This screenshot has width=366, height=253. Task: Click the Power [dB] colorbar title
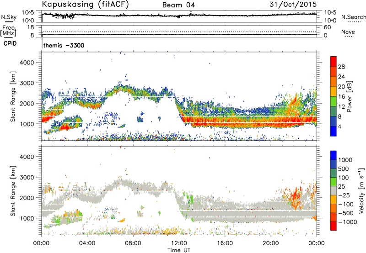pyautogui.click(x=349, y=96)
